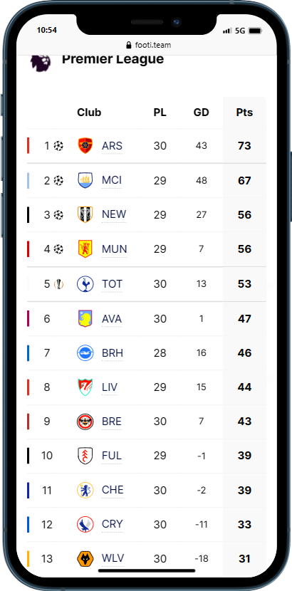Click the Manchester United crest icon
This screenshot has width=292, height=591.
(85, 249)
